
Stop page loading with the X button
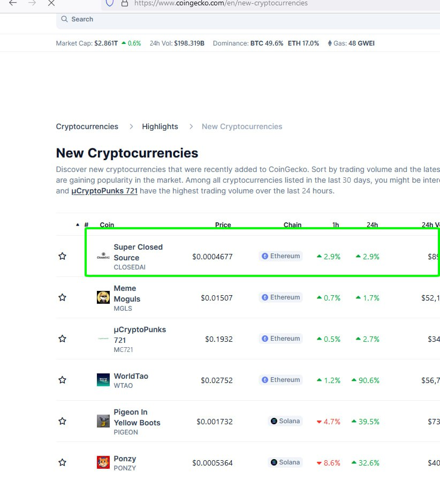pyautogui.click(x=51, y=3)
